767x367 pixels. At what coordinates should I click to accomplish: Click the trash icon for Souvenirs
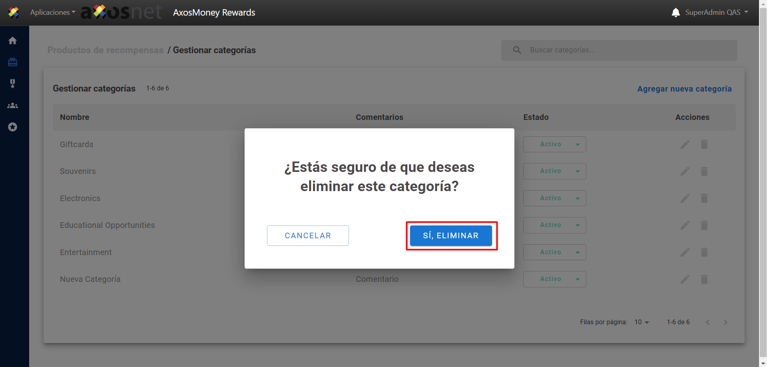point(704,172)
